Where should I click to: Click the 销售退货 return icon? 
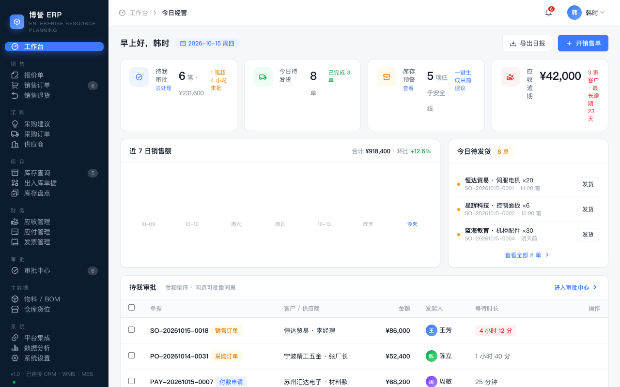15,95
